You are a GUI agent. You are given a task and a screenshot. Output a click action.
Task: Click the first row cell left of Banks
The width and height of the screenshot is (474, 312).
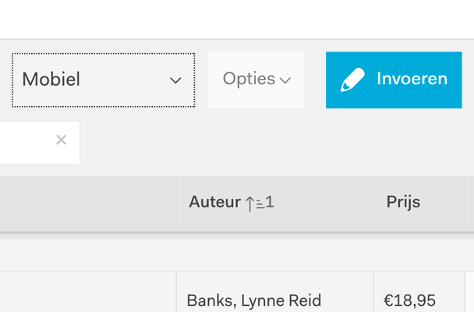[x=88, y=292]
